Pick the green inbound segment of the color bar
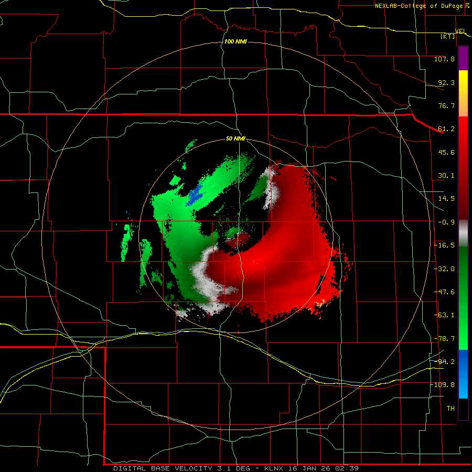 tap(463, 298)
